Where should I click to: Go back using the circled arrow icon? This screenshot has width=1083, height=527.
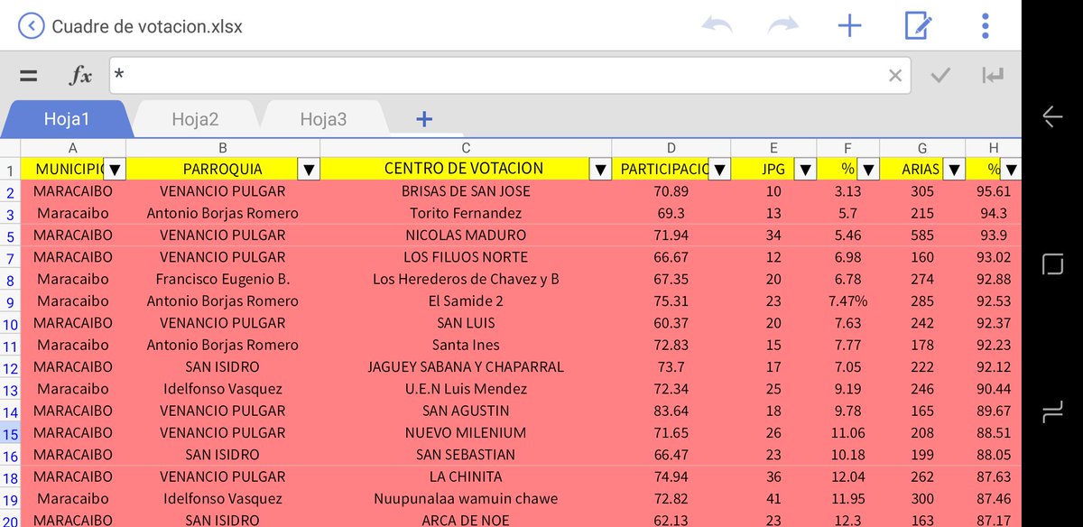click(31, 26)
